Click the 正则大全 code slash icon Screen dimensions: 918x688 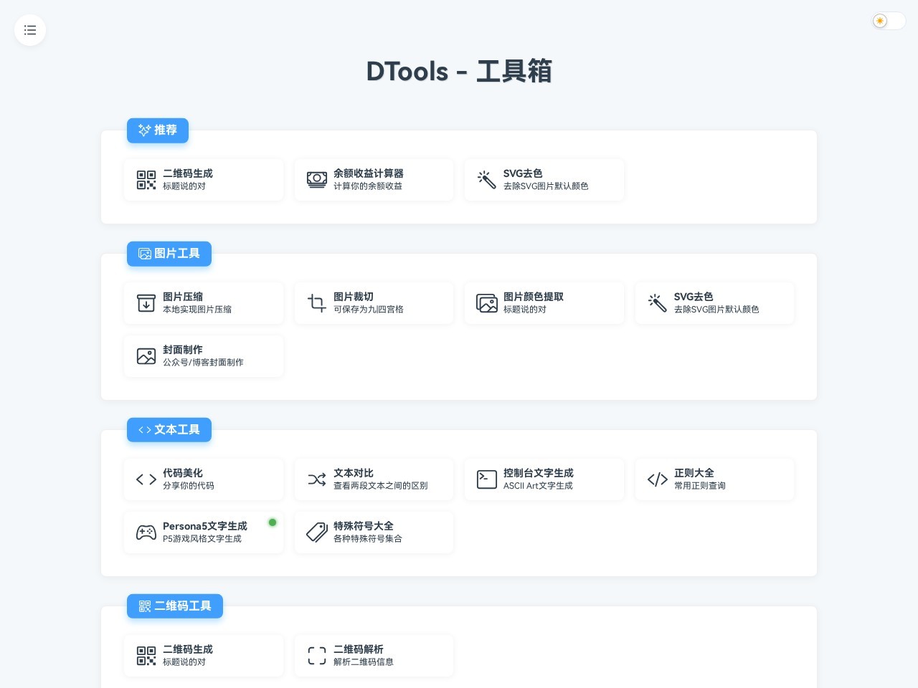[x=658, y=479]
